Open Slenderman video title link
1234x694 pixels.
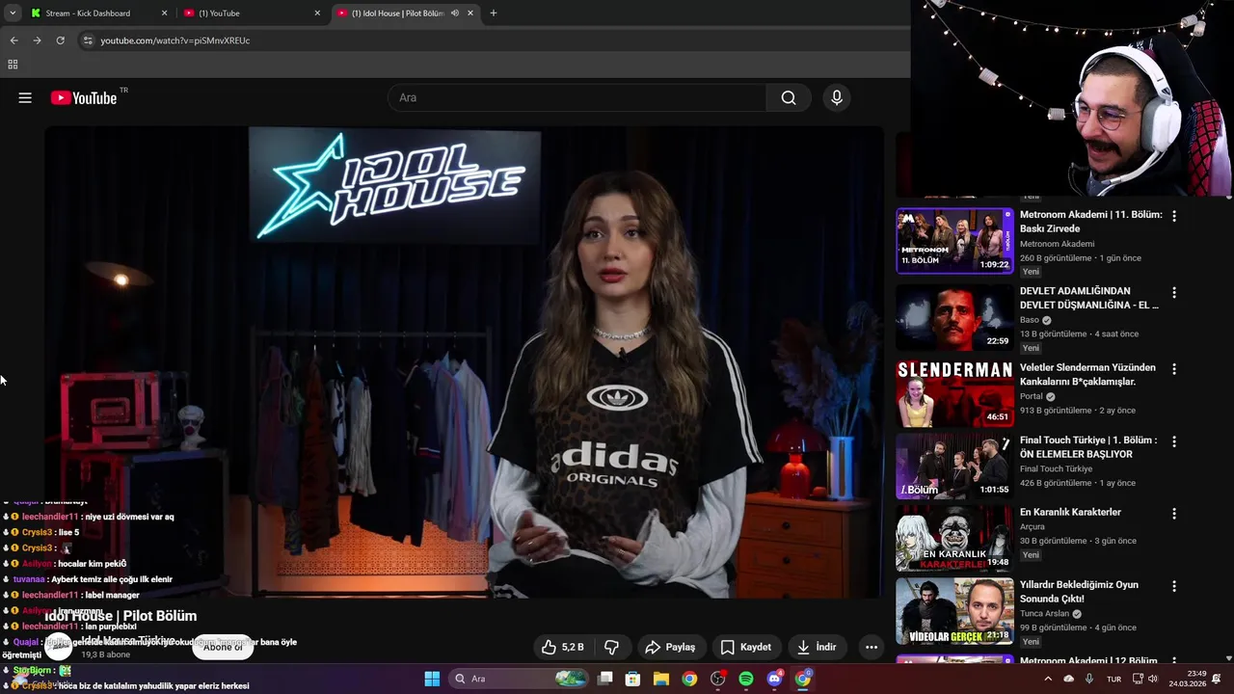coord(1087,374)
